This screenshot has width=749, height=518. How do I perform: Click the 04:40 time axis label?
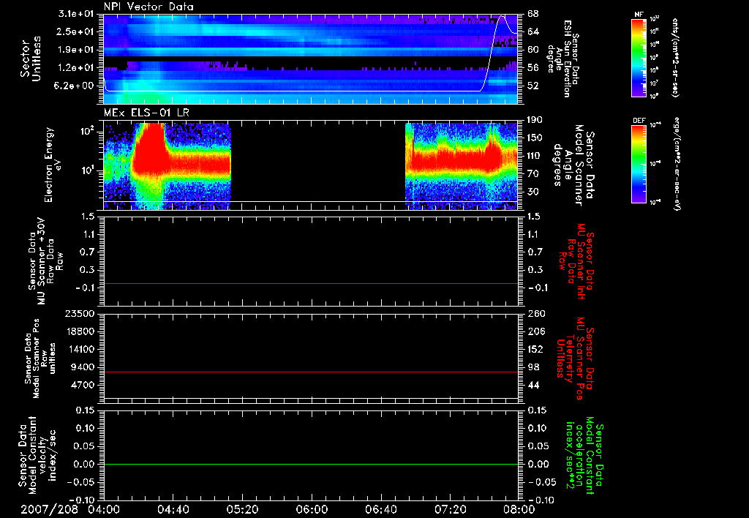pos(173,509)
